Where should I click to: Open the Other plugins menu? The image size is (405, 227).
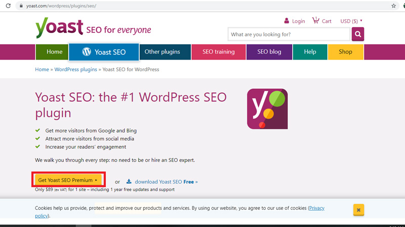pyautogui.click(x=166, y=52)
